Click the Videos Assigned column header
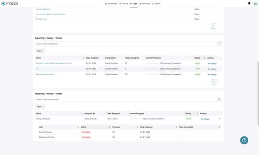The height and width of the screenshot is (155, 259). pos(132,58)
